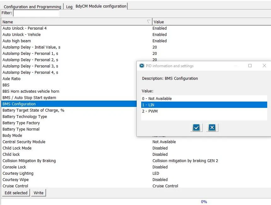This screenshot has width=271, height=205.
Task: Select the 'Battery Technology Type' row
Action: click(x=69, y=117)
